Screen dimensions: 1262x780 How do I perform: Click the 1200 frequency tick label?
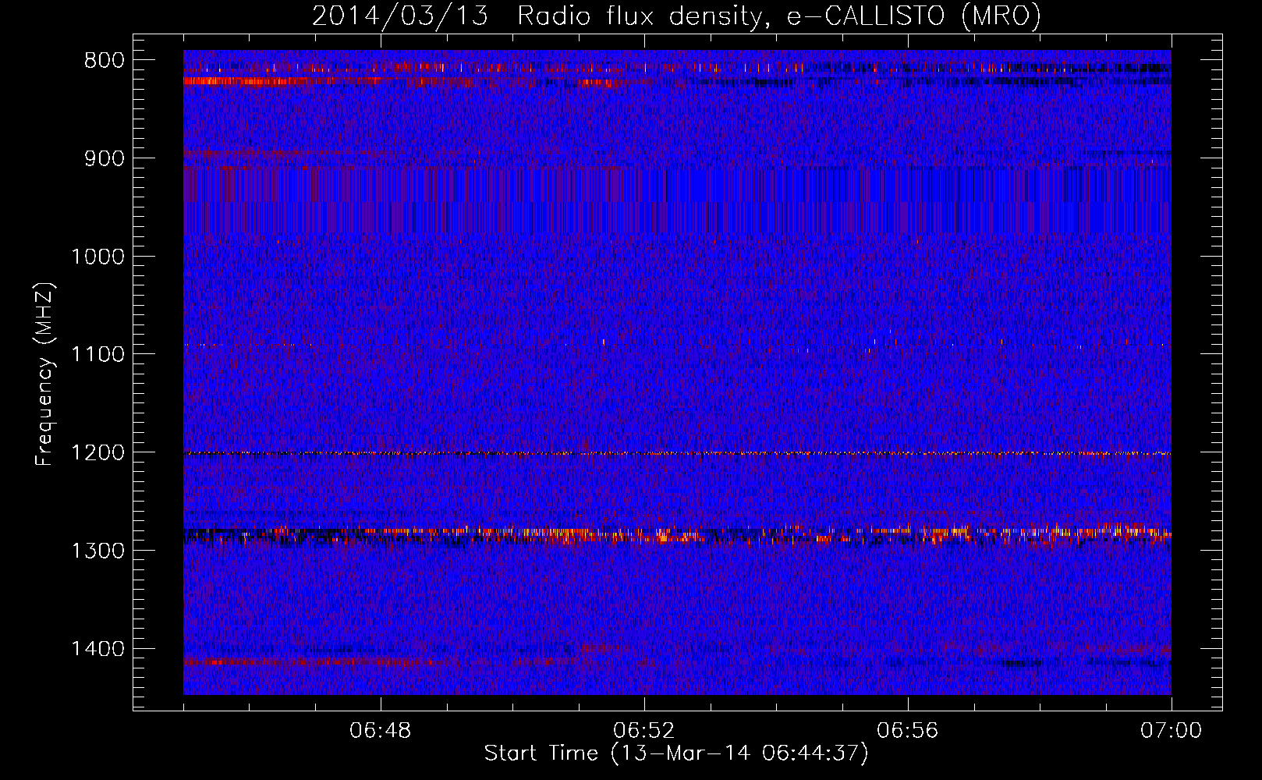pos(97,453)
